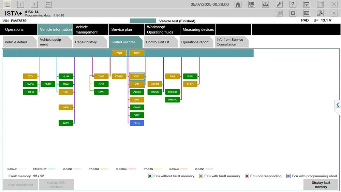Click Display fault memory button

coord(321,185)
